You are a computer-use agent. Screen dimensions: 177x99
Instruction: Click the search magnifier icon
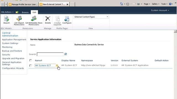66,54
